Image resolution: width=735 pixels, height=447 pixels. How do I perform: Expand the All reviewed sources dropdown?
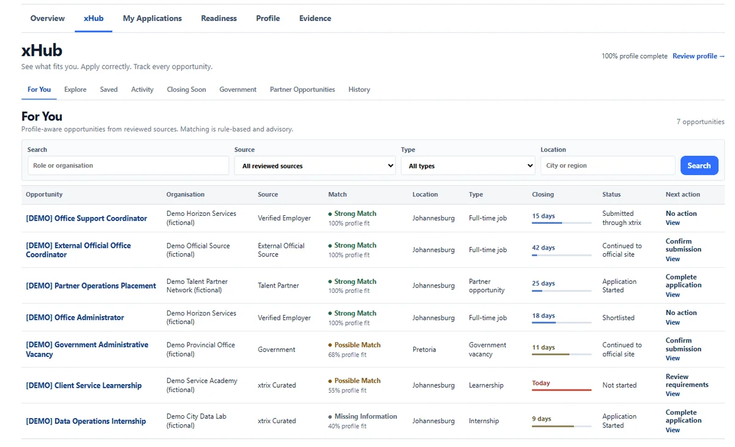[315, 166]
